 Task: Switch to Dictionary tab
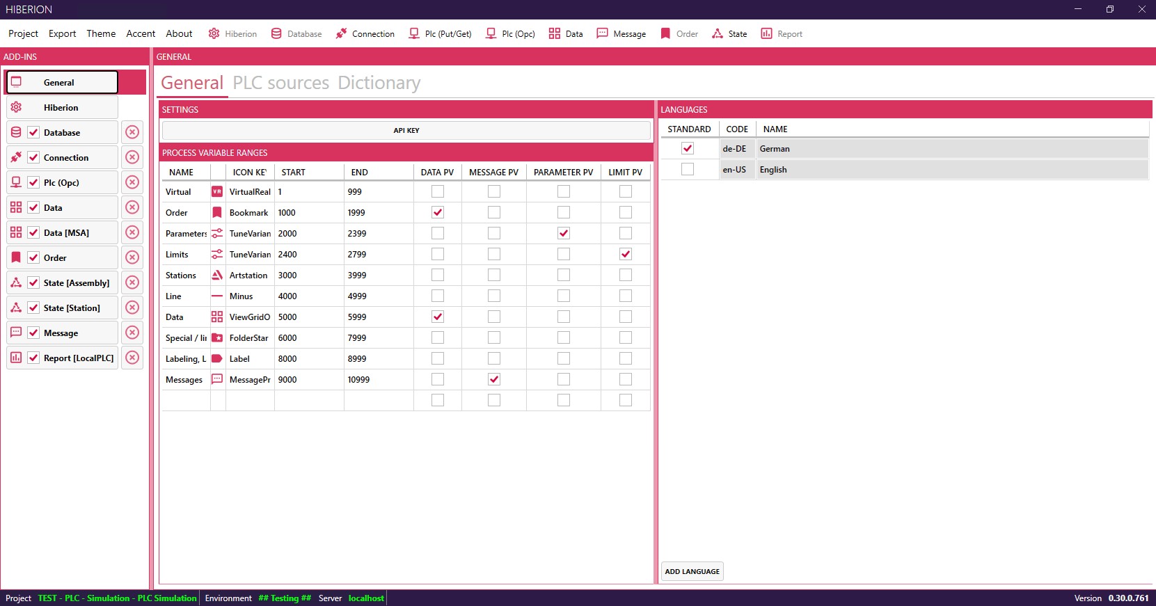(x=379, y=83)
